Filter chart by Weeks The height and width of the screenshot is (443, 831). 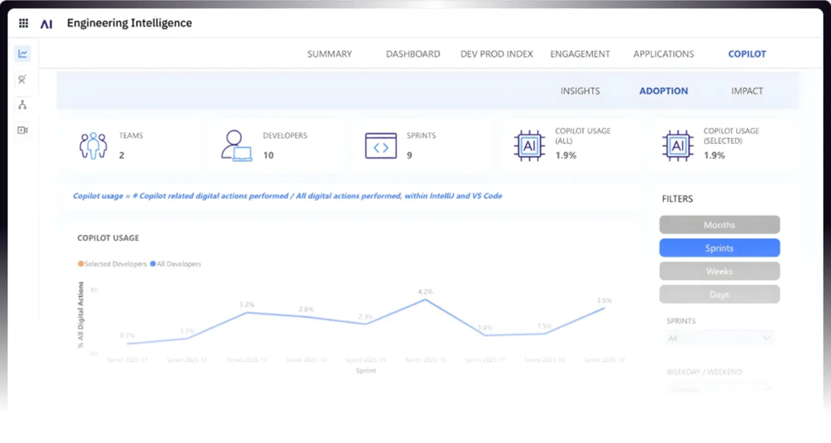[719, 272]
